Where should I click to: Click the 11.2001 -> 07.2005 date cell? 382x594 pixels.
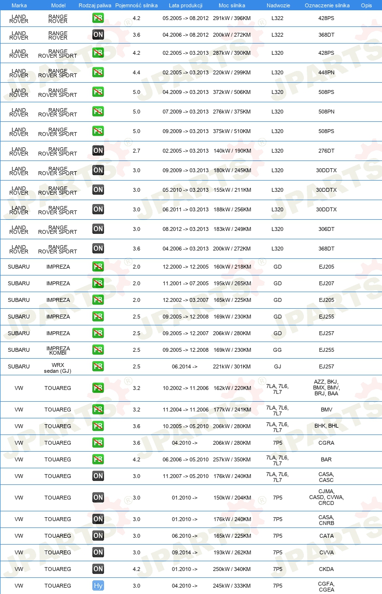(x=186, y=283)
